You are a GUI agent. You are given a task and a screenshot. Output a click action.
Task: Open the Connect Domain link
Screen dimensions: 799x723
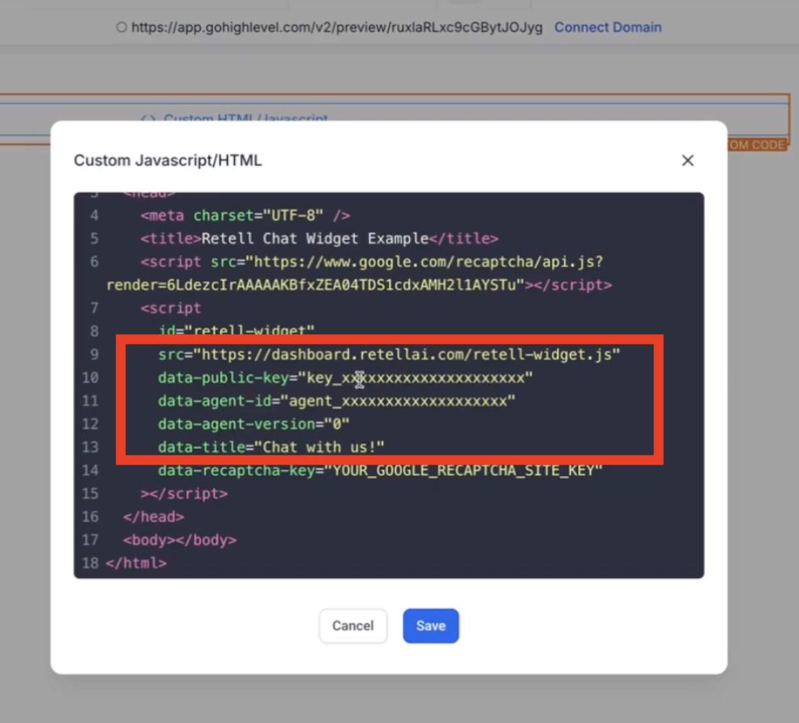tap(608, 27)
